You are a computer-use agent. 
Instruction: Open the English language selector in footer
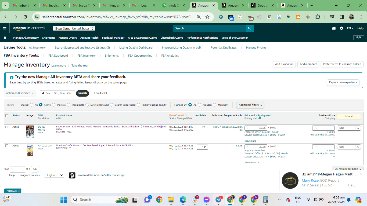(54, 175)
